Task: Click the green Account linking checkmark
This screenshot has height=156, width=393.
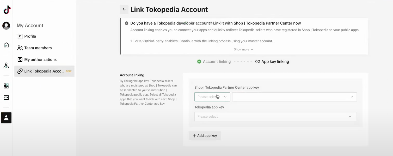Action: (199, 62)
